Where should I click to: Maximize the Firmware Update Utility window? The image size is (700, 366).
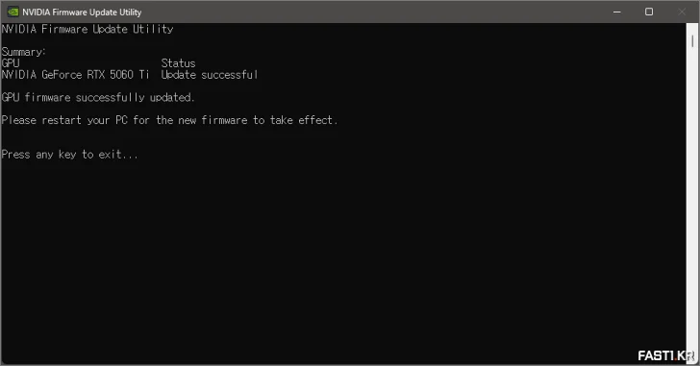(x=649, y=12)
